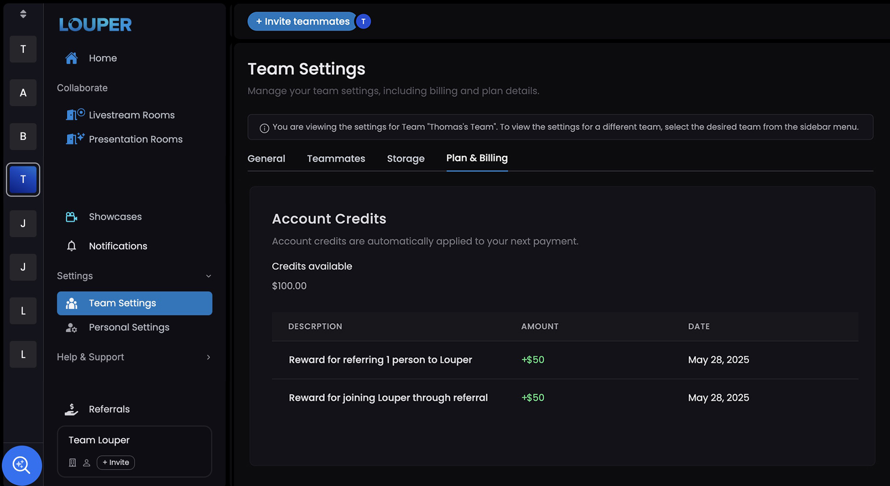Open Showcases using the camera icon
This screenshot has height=486, width=890.
coord(71,216)
